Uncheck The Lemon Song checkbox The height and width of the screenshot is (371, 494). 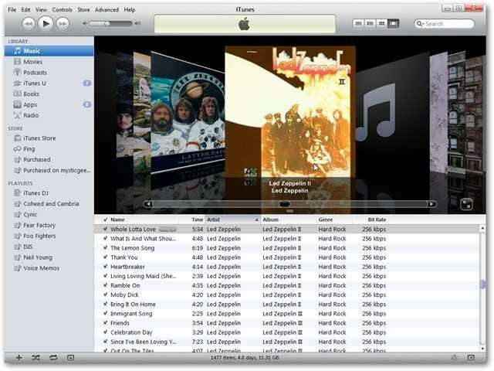pyautogui.click(x=105, y=248)
